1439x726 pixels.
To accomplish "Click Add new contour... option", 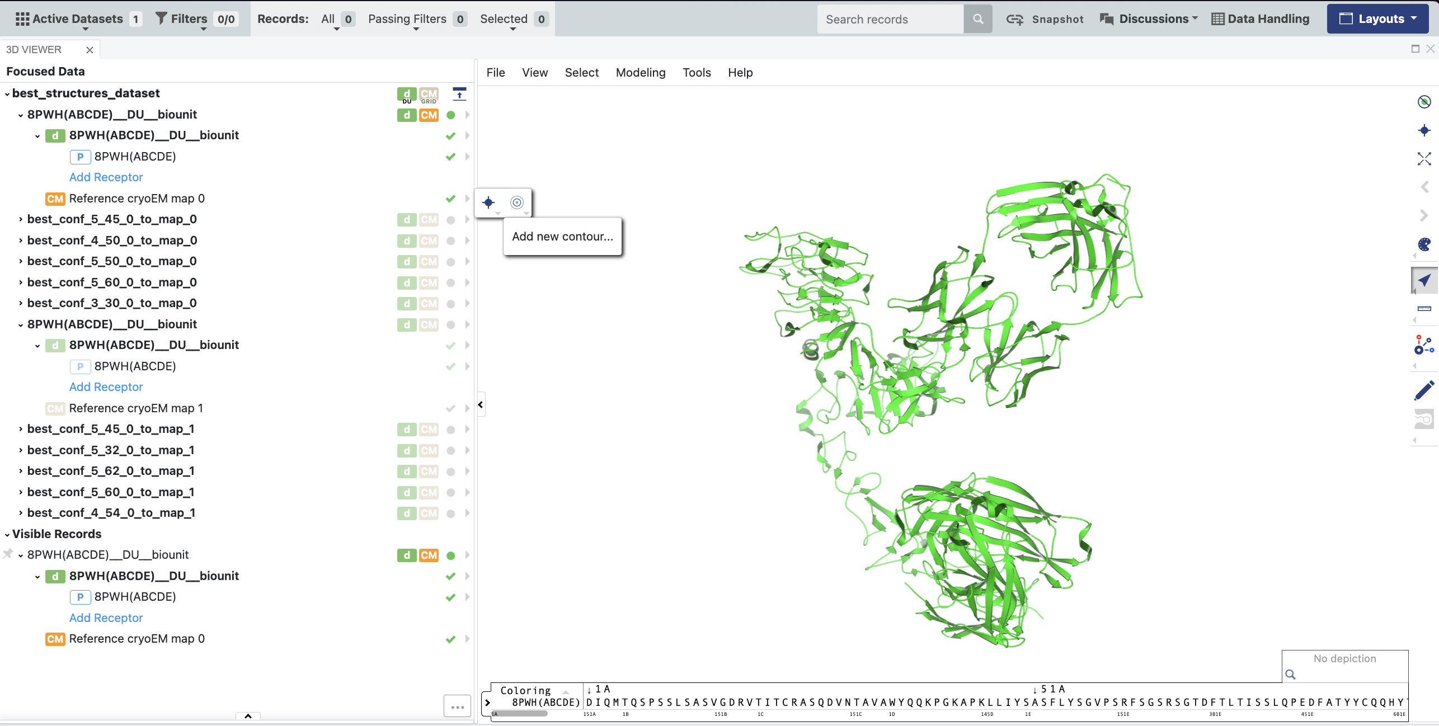I will tap(562, 237).
